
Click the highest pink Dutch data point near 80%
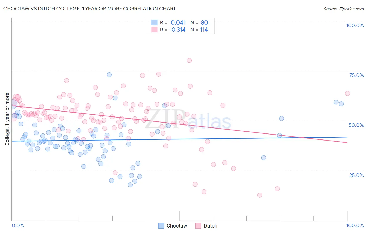(189, 60)
